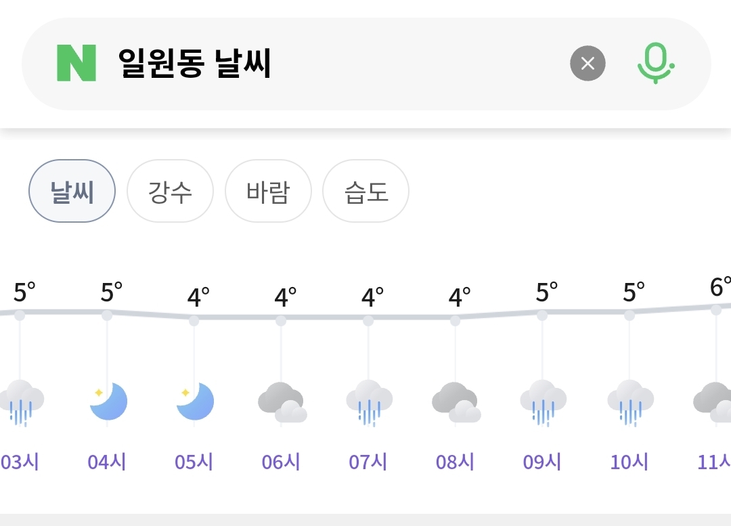Click the green Naver N logo
The height and width of the screenshot is (526, 731).
(x=76, y=64)
